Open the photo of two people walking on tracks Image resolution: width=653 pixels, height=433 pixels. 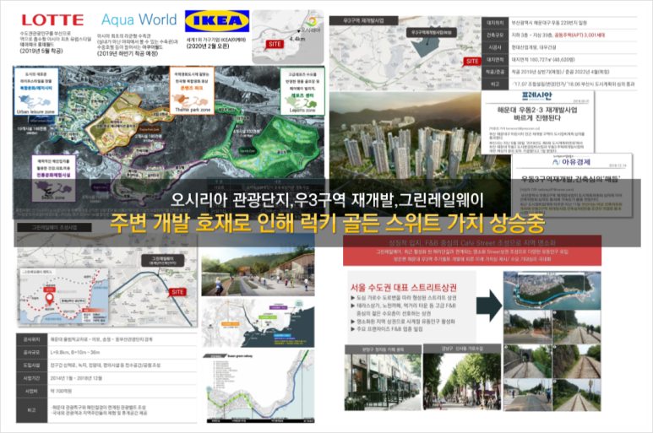coord(577,327)
